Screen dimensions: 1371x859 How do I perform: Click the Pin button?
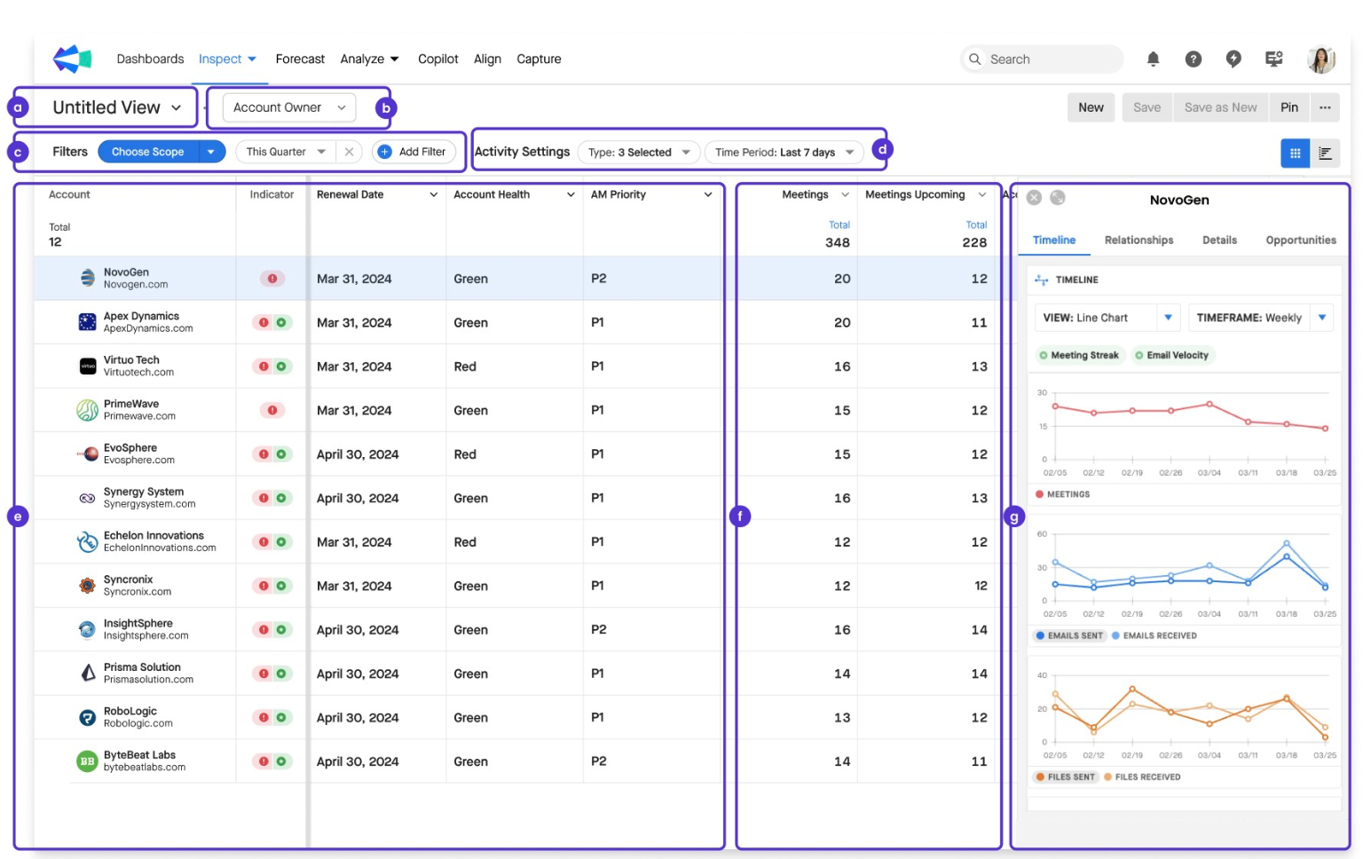[x=1289, y=107]
